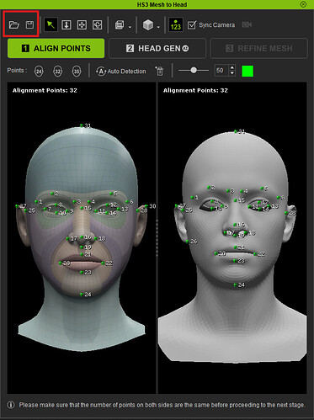Image resolution: width=314 pixels, height=420 pixels.
Task: Save alignment points with floppy disk icon
Action: (x=29, y=24)
